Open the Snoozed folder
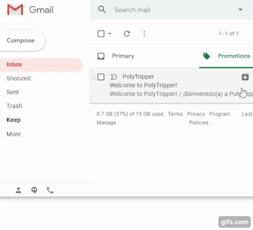 point(18,78)
